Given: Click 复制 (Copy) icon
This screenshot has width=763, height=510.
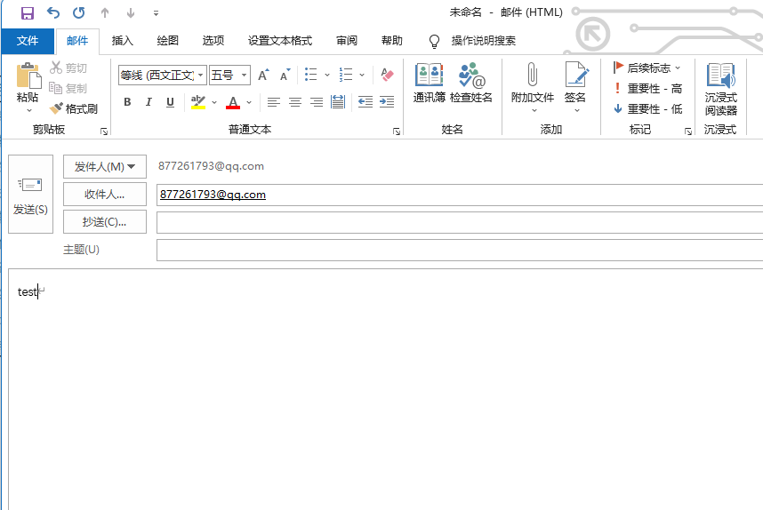Looking at the screenshot, I should (68, 89).
